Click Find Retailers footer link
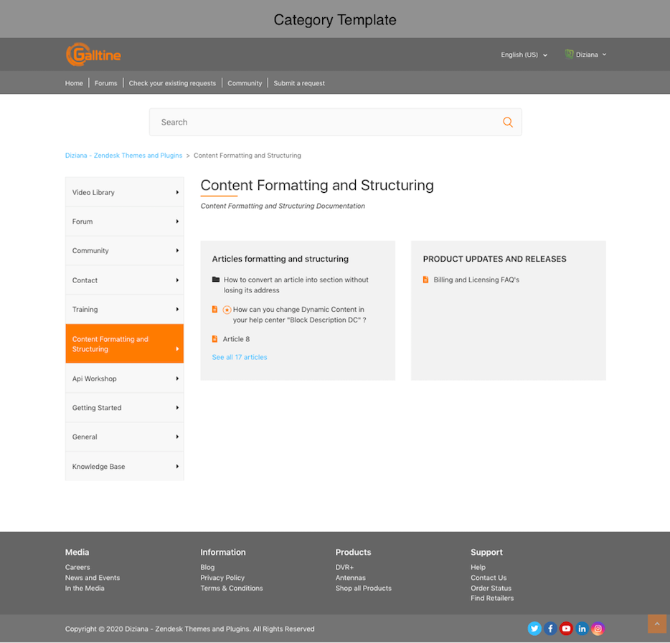The width and height of the screenshot is (670, 643). [x=492, y=598]
